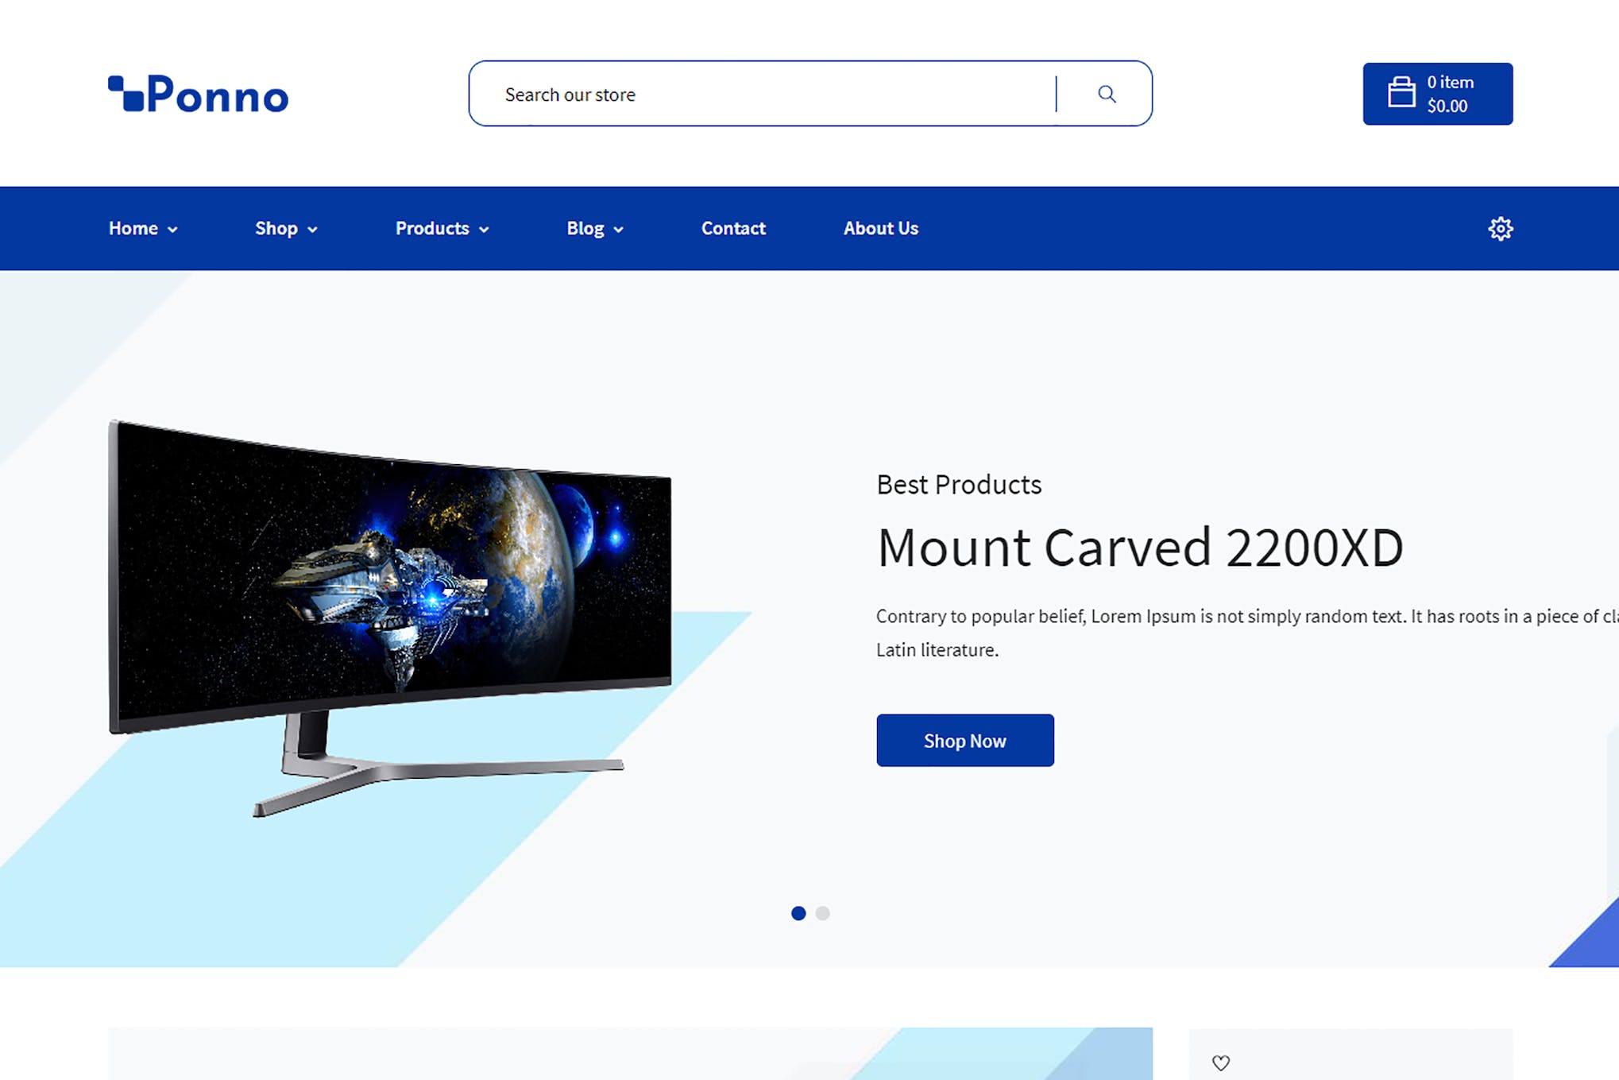Click the Contact navigation link

click(x=732, y=228)
